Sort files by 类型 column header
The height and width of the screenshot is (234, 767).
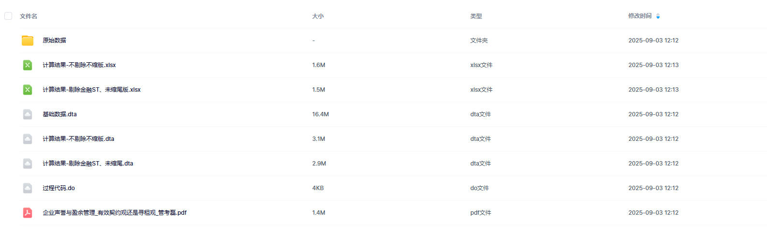[x=476, y=16]
